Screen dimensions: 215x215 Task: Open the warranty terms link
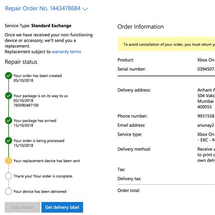point(66,52)
